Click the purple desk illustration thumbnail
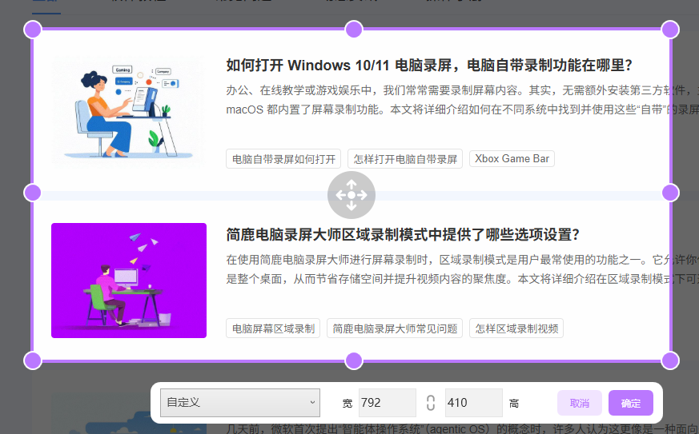The height and width of the screenshot is (434, 699). (129, 281)
